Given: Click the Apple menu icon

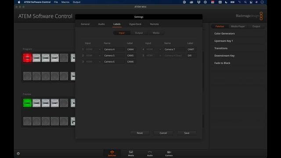Looking at the screenshot, I should (x=19, y=2).
